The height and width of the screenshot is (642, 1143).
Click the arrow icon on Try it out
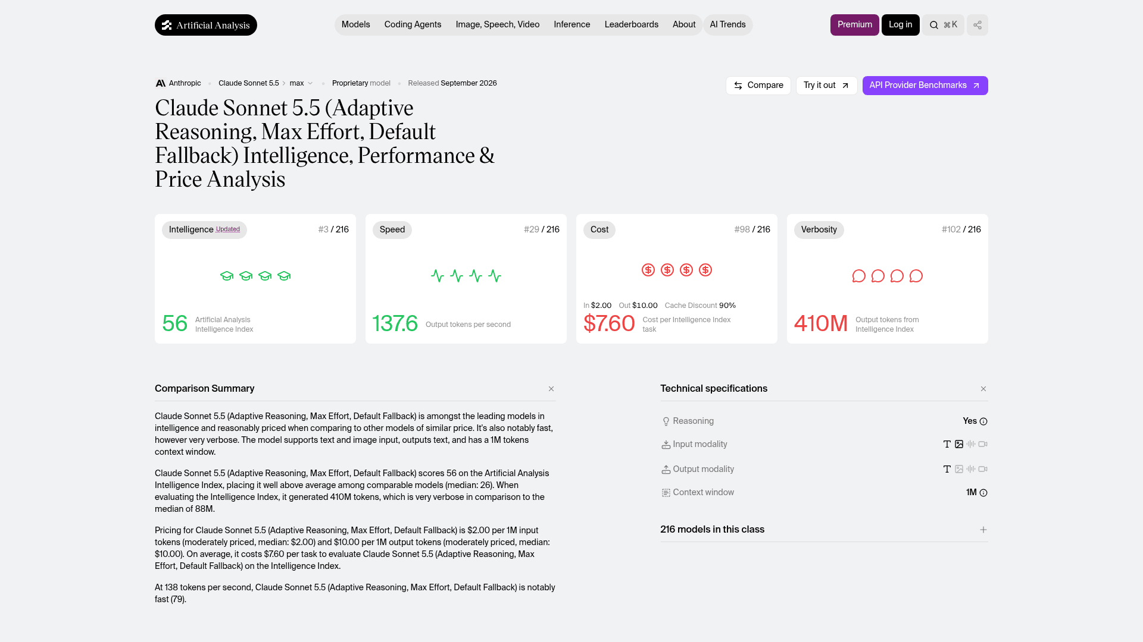click(845, 86)
